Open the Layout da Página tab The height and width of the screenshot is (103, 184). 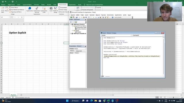(x=27, y=5)
